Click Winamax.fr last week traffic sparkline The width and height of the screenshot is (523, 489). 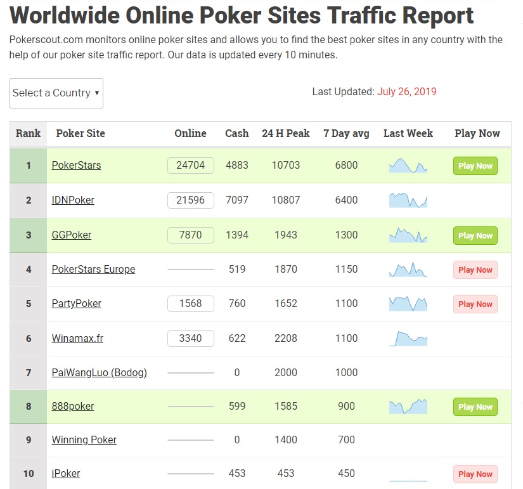pyautogui.click(x=408, y=339)
